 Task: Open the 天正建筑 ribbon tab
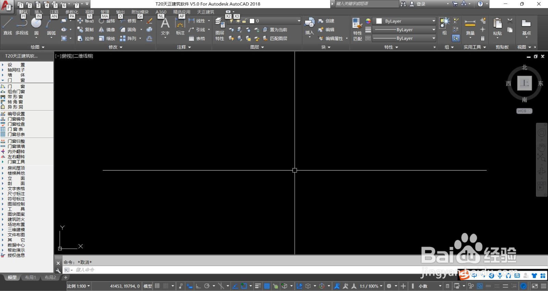(206, 12)
